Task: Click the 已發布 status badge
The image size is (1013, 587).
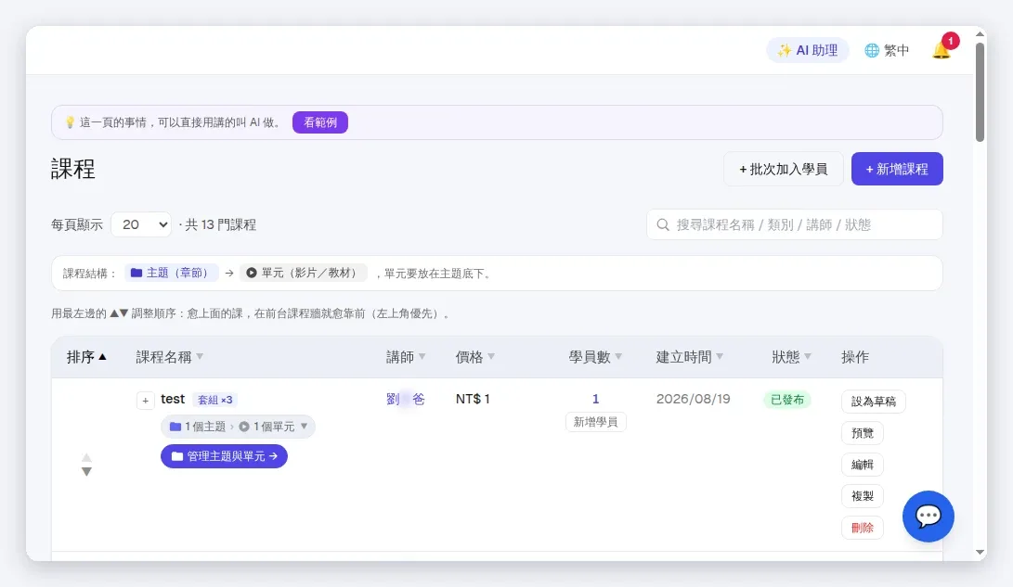Action: pos(787,400)
